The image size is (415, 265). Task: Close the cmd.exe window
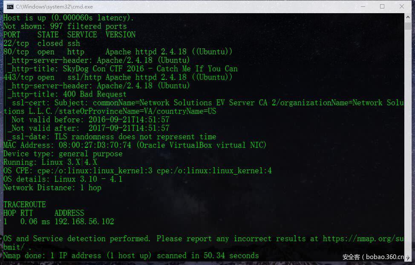click(x=402, y=6)
